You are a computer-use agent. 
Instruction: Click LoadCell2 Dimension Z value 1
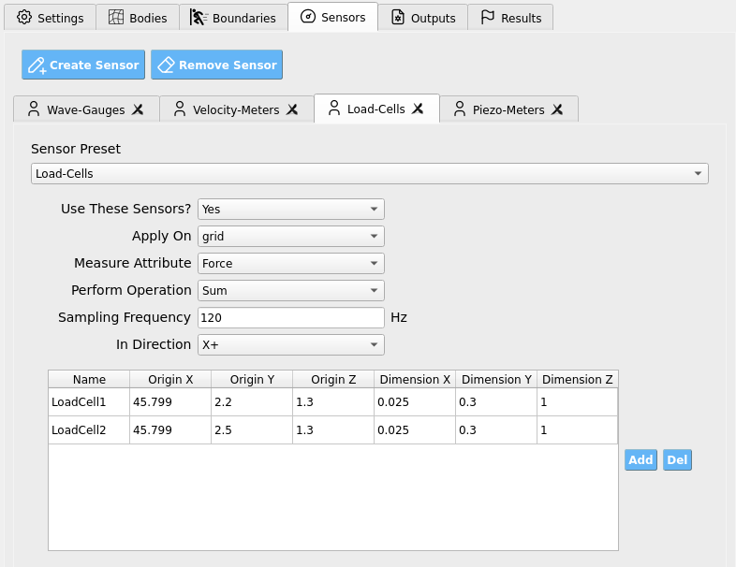pos(578,430)
